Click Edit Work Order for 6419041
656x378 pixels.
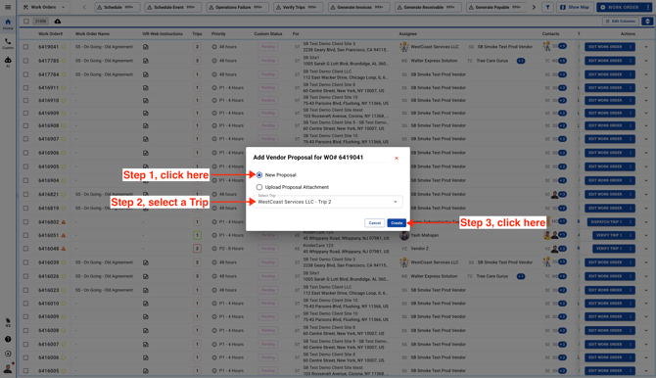coord(605,47)
